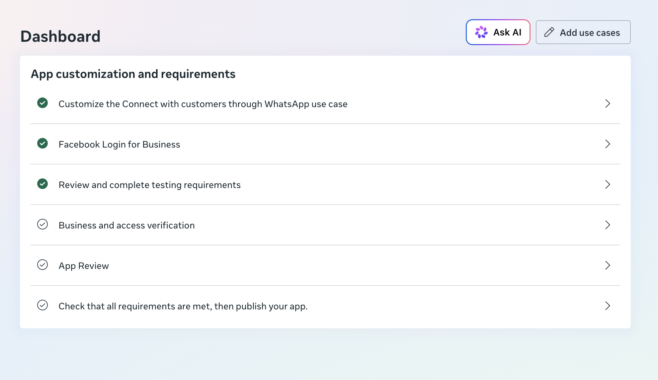
Task: Click green checkmark for Facebook Login for Business
Action: pos(42,144)
